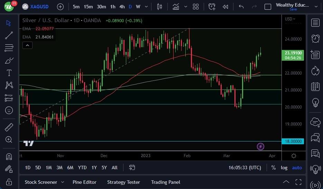
Task: Click the Replay rewind icon
Action: [x=225, y=7]
